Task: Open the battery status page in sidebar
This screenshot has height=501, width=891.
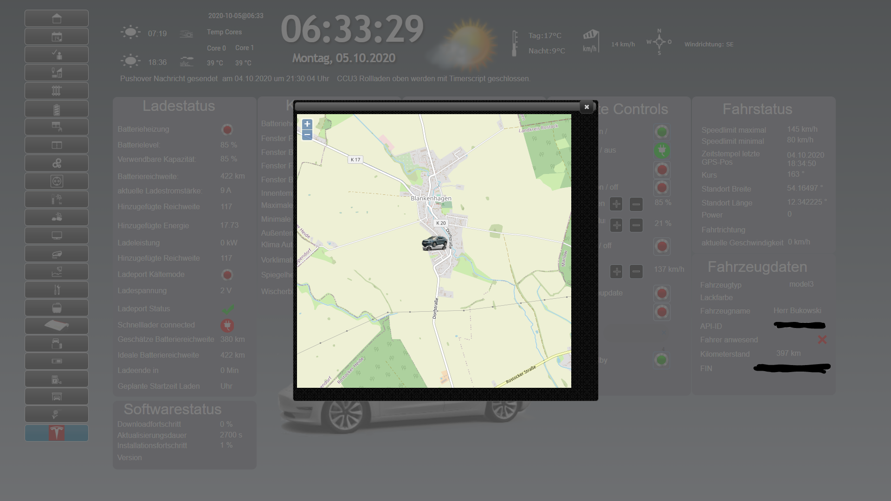Action: coord(57,109)
